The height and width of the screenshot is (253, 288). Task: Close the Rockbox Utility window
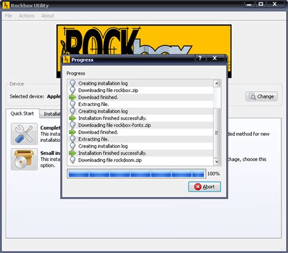pyautogui.click(x=275, y=4)
